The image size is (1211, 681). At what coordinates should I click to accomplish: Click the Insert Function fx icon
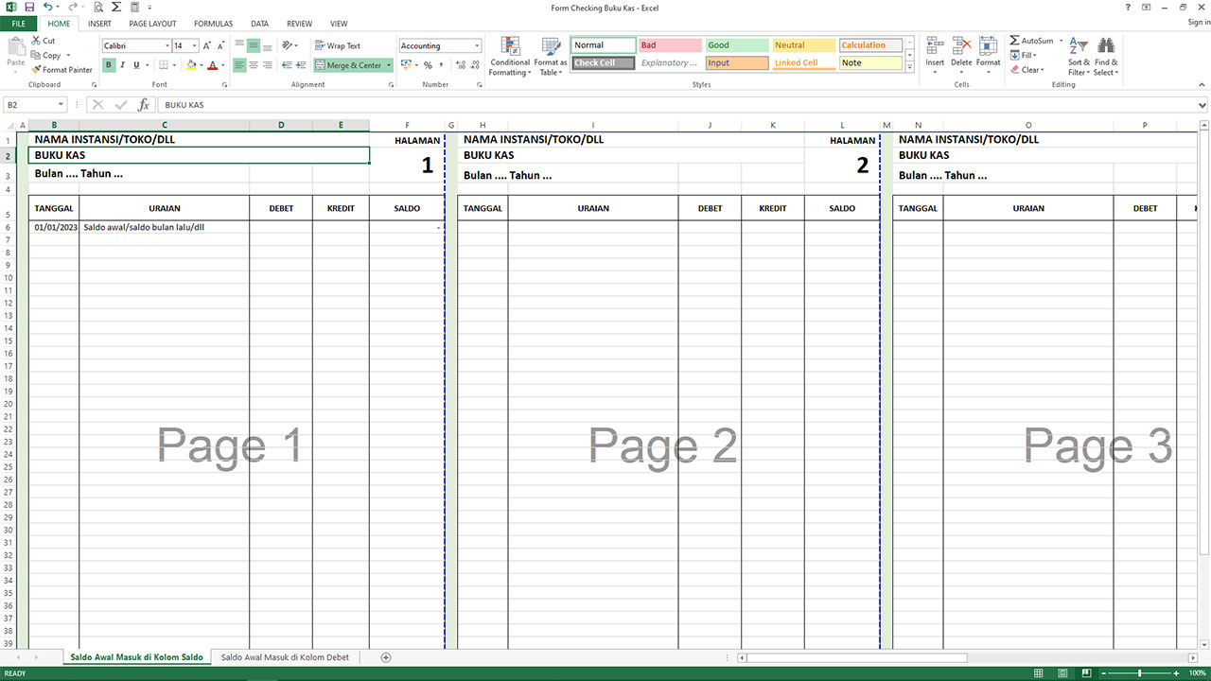point(144,105)
